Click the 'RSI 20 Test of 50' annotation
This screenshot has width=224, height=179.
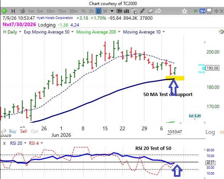153,148
